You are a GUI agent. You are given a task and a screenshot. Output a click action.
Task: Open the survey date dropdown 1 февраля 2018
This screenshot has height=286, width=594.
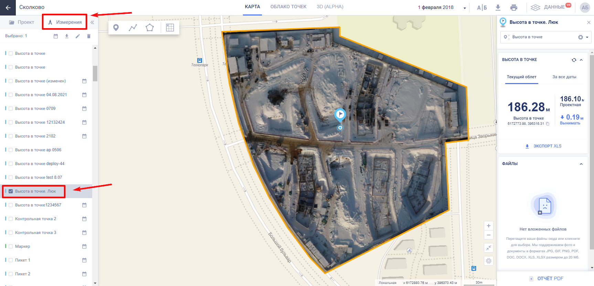442,8
